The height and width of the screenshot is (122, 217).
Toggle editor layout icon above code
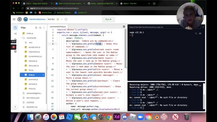[124, 26]
